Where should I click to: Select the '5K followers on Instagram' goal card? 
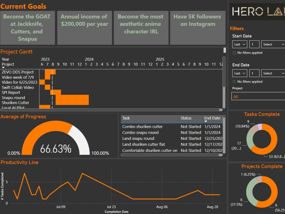coord(198,28)
